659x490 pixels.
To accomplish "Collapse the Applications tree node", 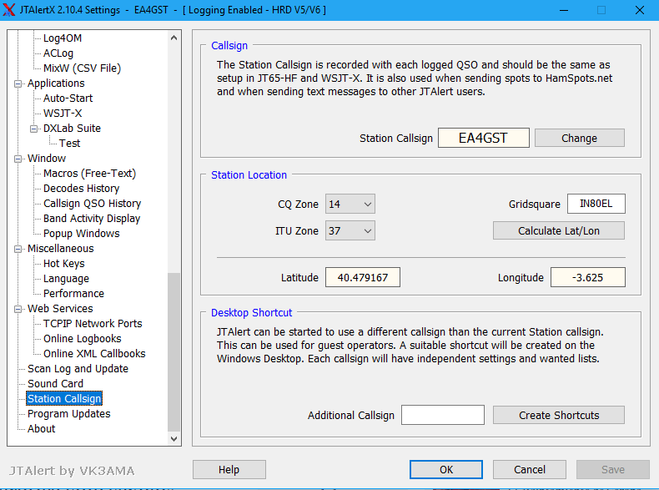I will coord(18,83).
